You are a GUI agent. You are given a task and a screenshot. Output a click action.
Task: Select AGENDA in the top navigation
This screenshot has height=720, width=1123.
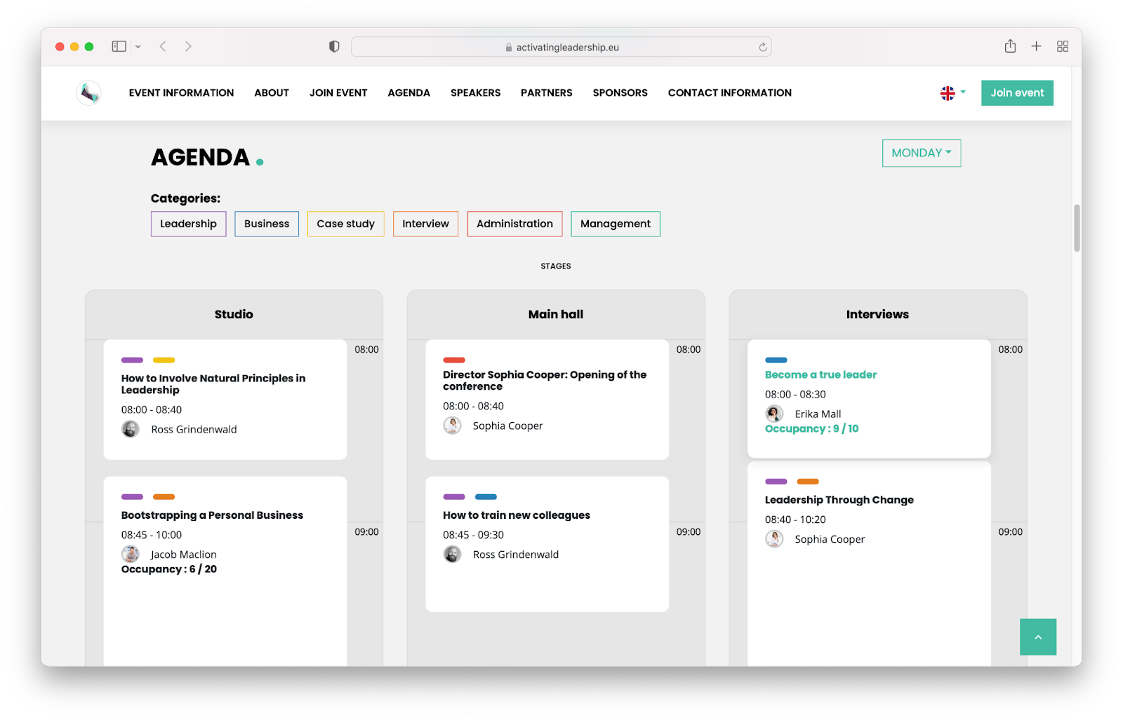tap(408, 93)
